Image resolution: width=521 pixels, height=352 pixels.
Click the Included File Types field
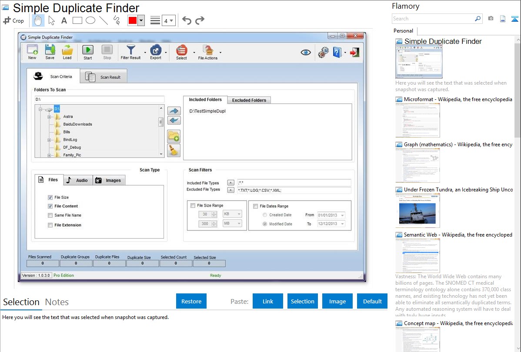(x=294, y=182)
